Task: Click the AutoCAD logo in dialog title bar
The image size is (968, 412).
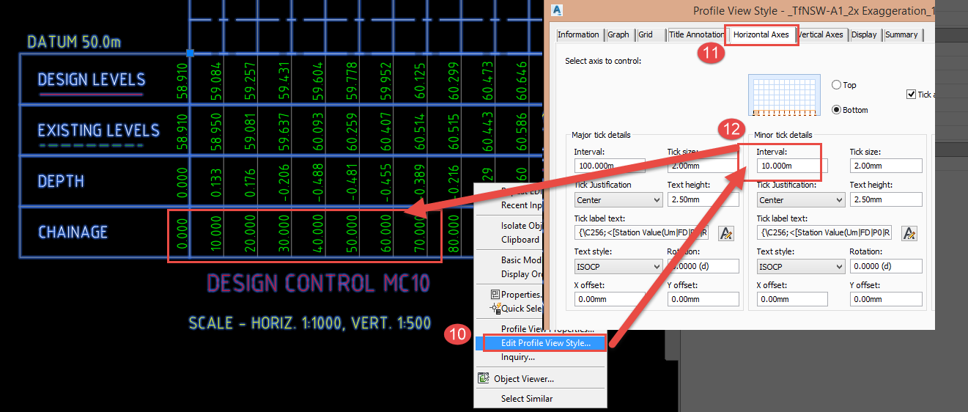Action: point(558,10)
